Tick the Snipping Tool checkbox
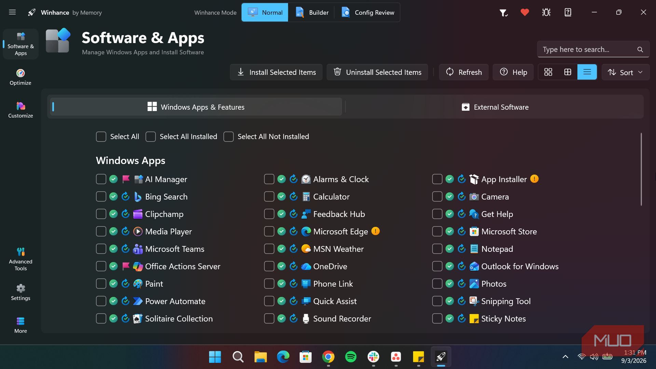Image resolution: width=656 pixels, height=369 pixels. [437, 301]
